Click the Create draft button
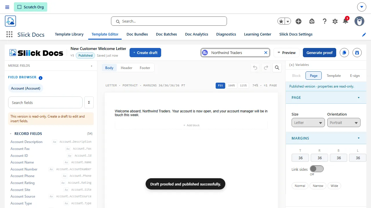 coord(145,53)
